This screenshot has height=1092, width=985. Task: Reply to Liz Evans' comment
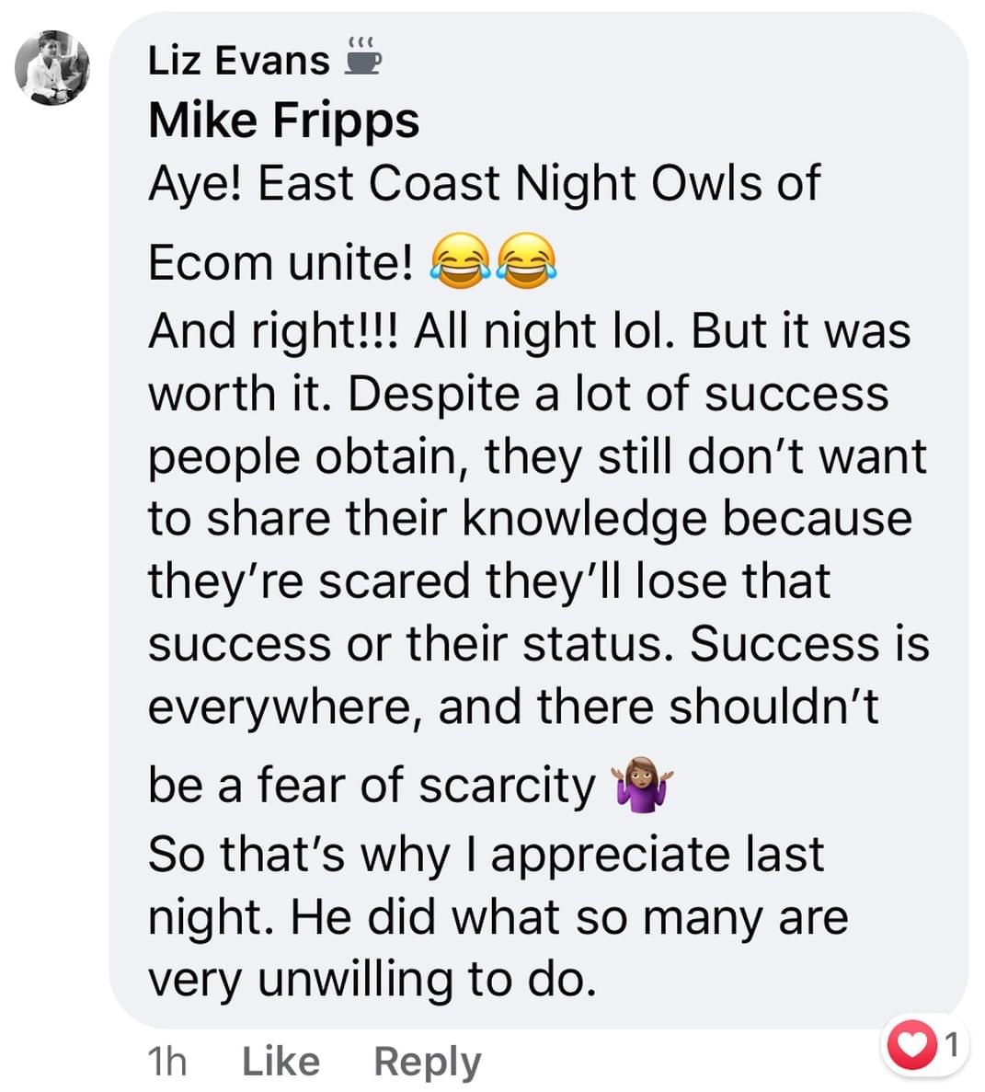[428, 1063]
